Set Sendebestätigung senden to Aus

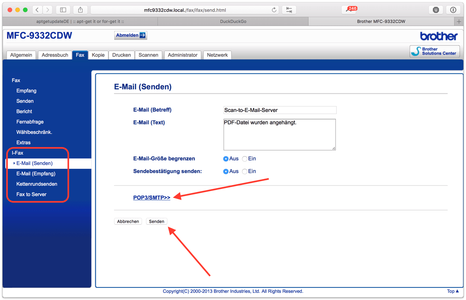(226, 171)
